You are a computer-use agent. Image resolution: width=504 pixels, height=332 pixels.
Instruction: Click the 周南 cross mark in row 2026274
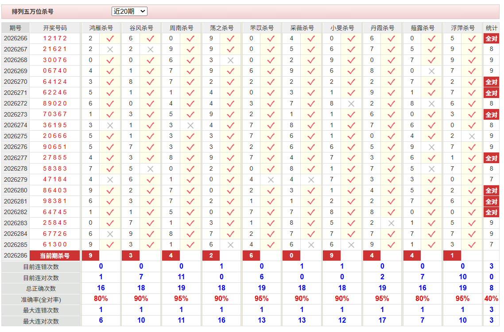(190, 125)
